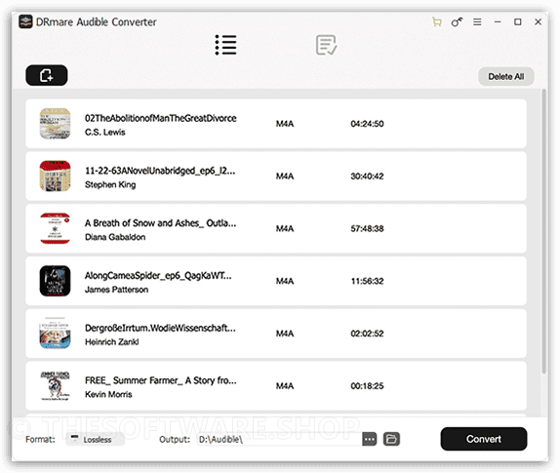Viewport: 560px width, 473px height.
Task: Click the 30:40:42 duration
Action: [367, 177]
